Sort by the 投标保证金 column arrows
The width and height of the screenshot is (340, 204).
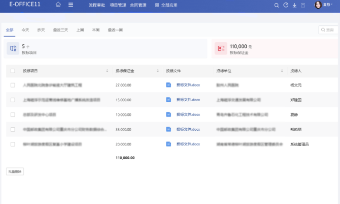pos(157,71)
